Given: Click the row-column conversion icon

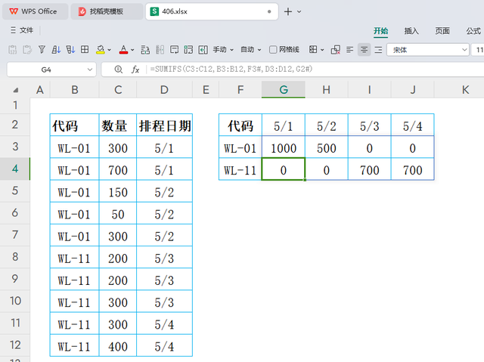Looking at the screenshot, I should (x=145, y=50).
